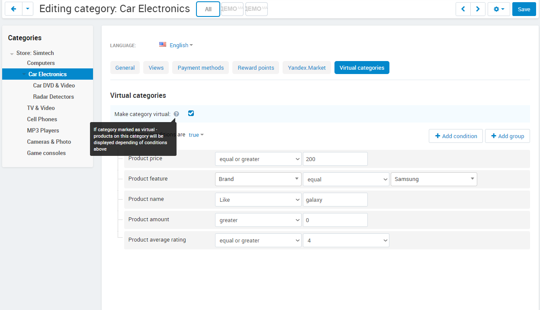Click the Product amount label
Screen dimensions: 540x310
(x=149, y=219)
